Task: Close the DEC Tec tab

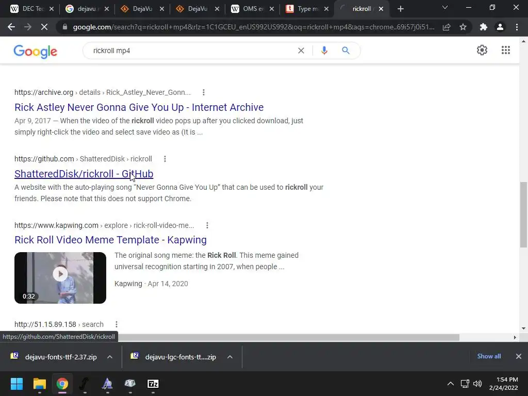Action: (x=52, y=9)
